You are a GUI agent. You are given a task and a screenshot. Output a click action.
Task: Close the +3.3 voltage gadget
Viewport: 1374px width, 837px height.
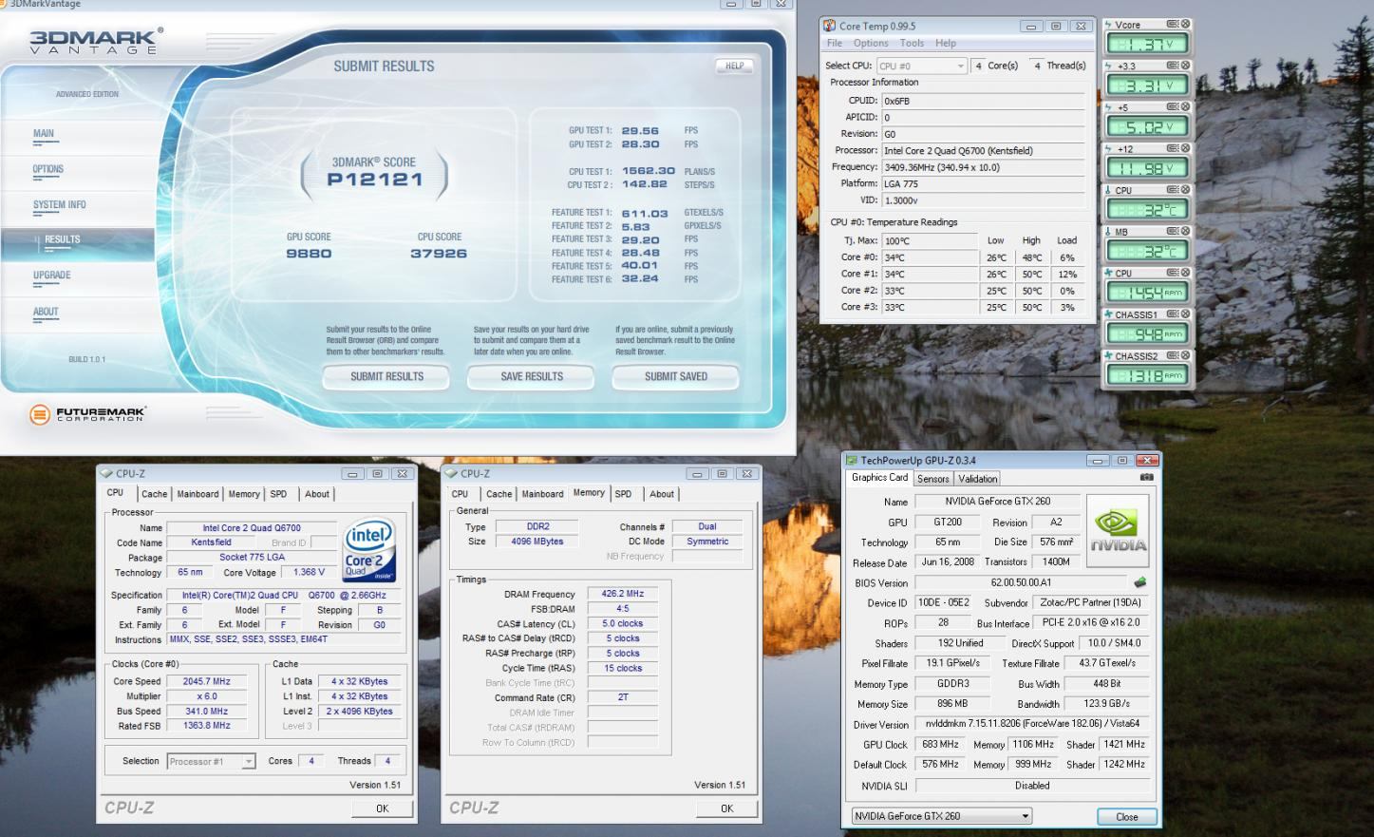(x=1185, y=66)
